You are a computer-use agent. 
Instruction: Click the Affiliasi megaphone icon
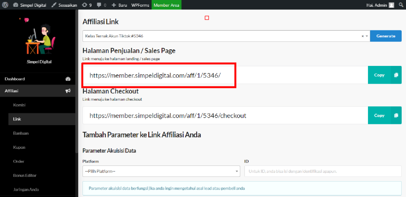68,91
